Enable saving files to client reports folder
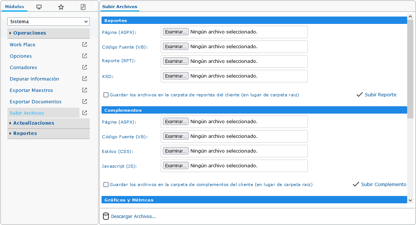The height and width of the screenshot is (225, 416). [x=106, y=95]
